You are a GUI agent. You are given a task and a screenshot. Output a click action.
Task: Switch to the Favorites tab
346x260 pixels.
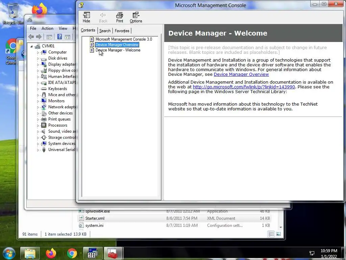coord(122,31)
